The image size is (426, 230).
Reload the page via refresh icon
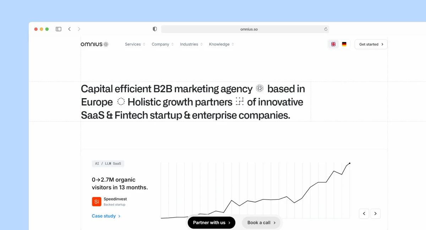click(326, 29)
